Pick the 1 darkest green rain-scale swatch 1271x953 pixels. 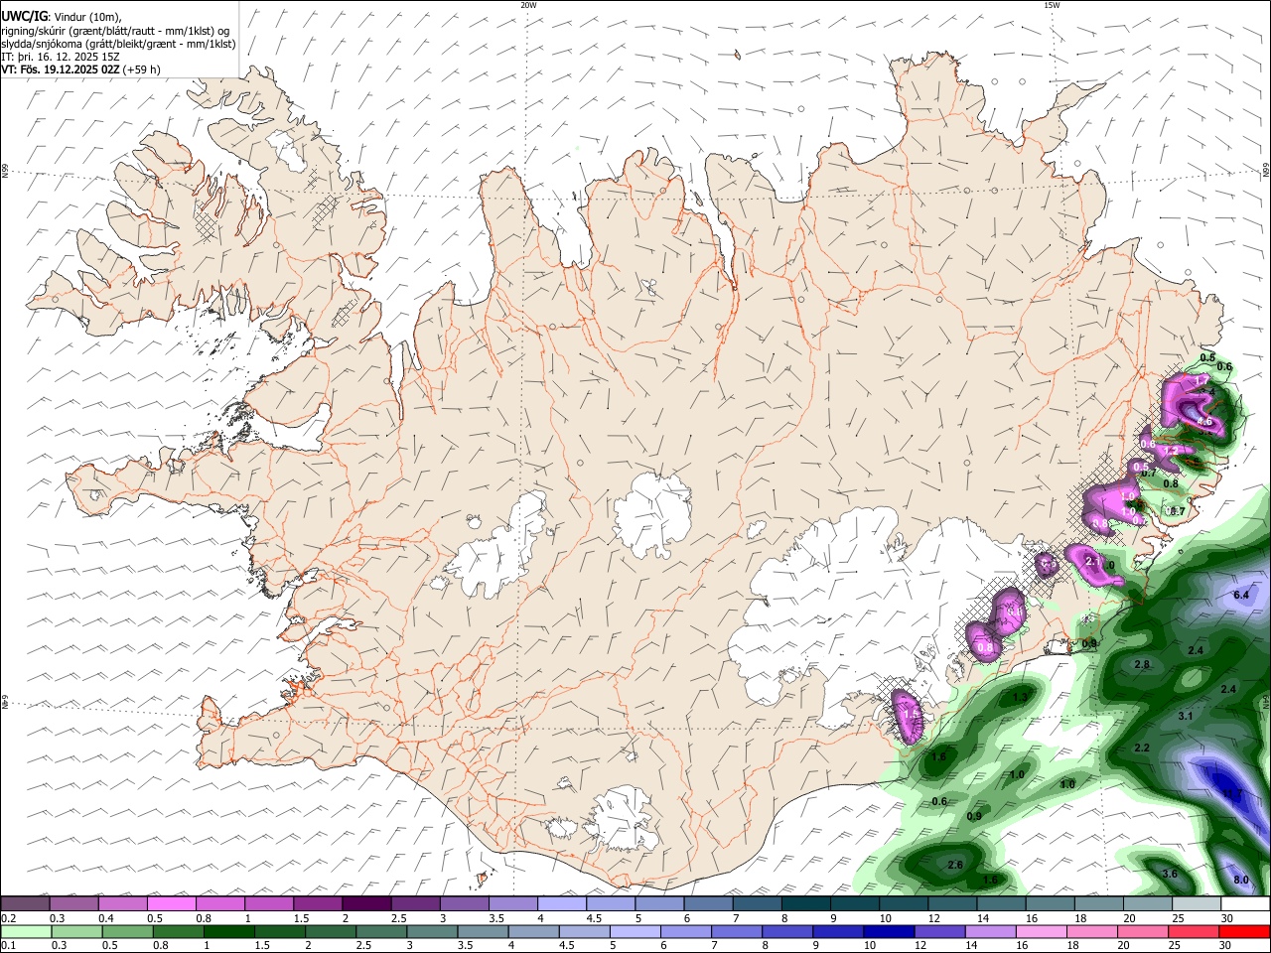click(x=228, y=931)
